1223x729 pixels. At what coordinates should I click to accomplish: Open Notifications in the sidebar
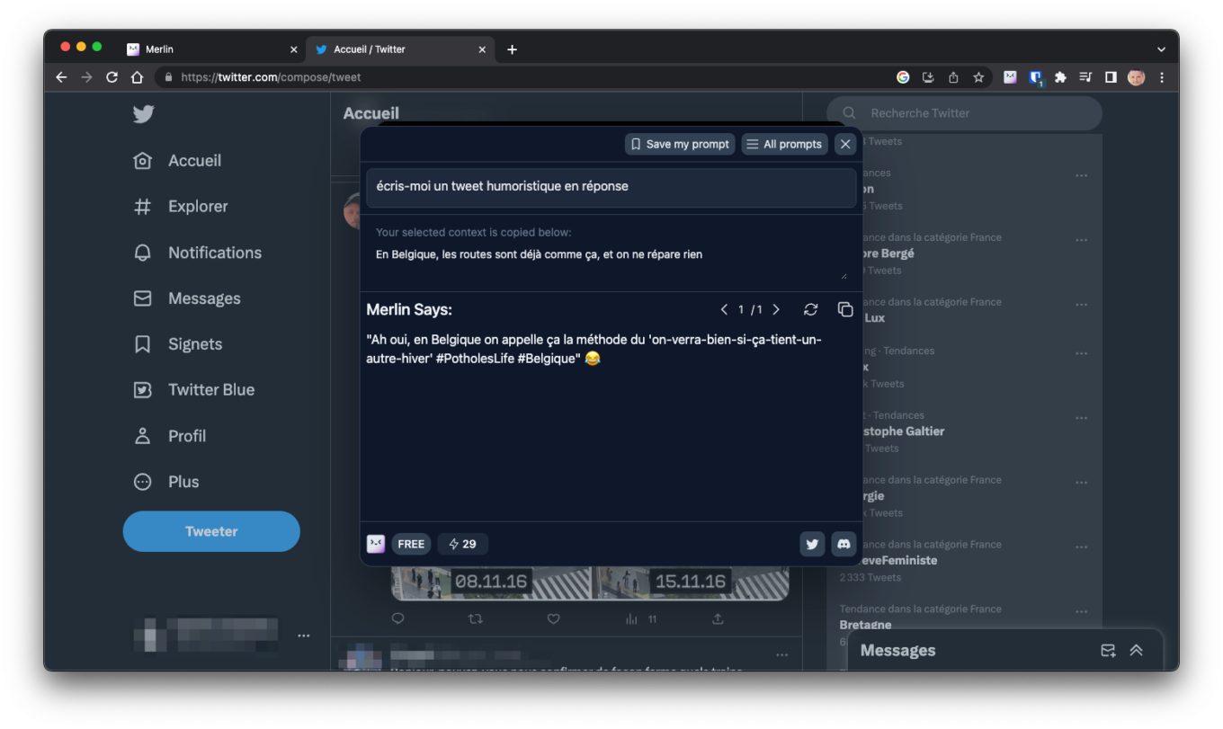[x=214, y=253]
